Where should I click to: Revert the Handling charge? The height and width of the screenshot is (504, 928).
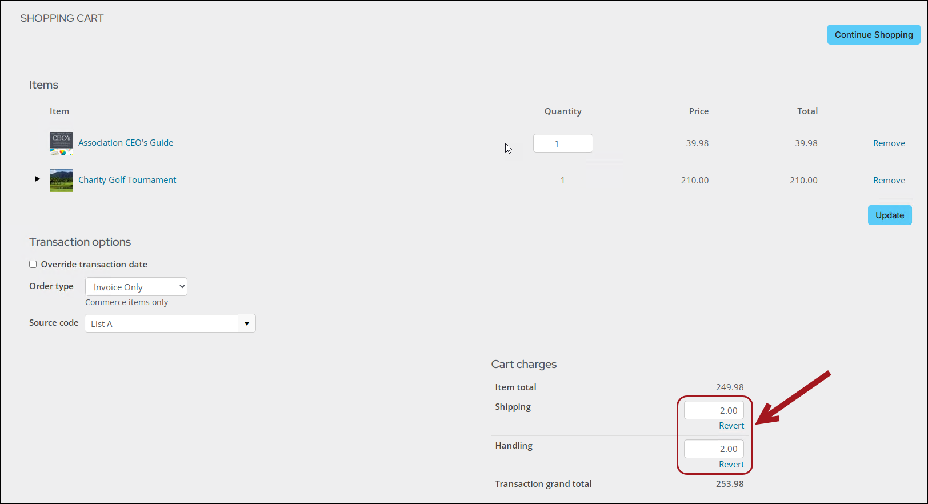[x=731, y=465]
